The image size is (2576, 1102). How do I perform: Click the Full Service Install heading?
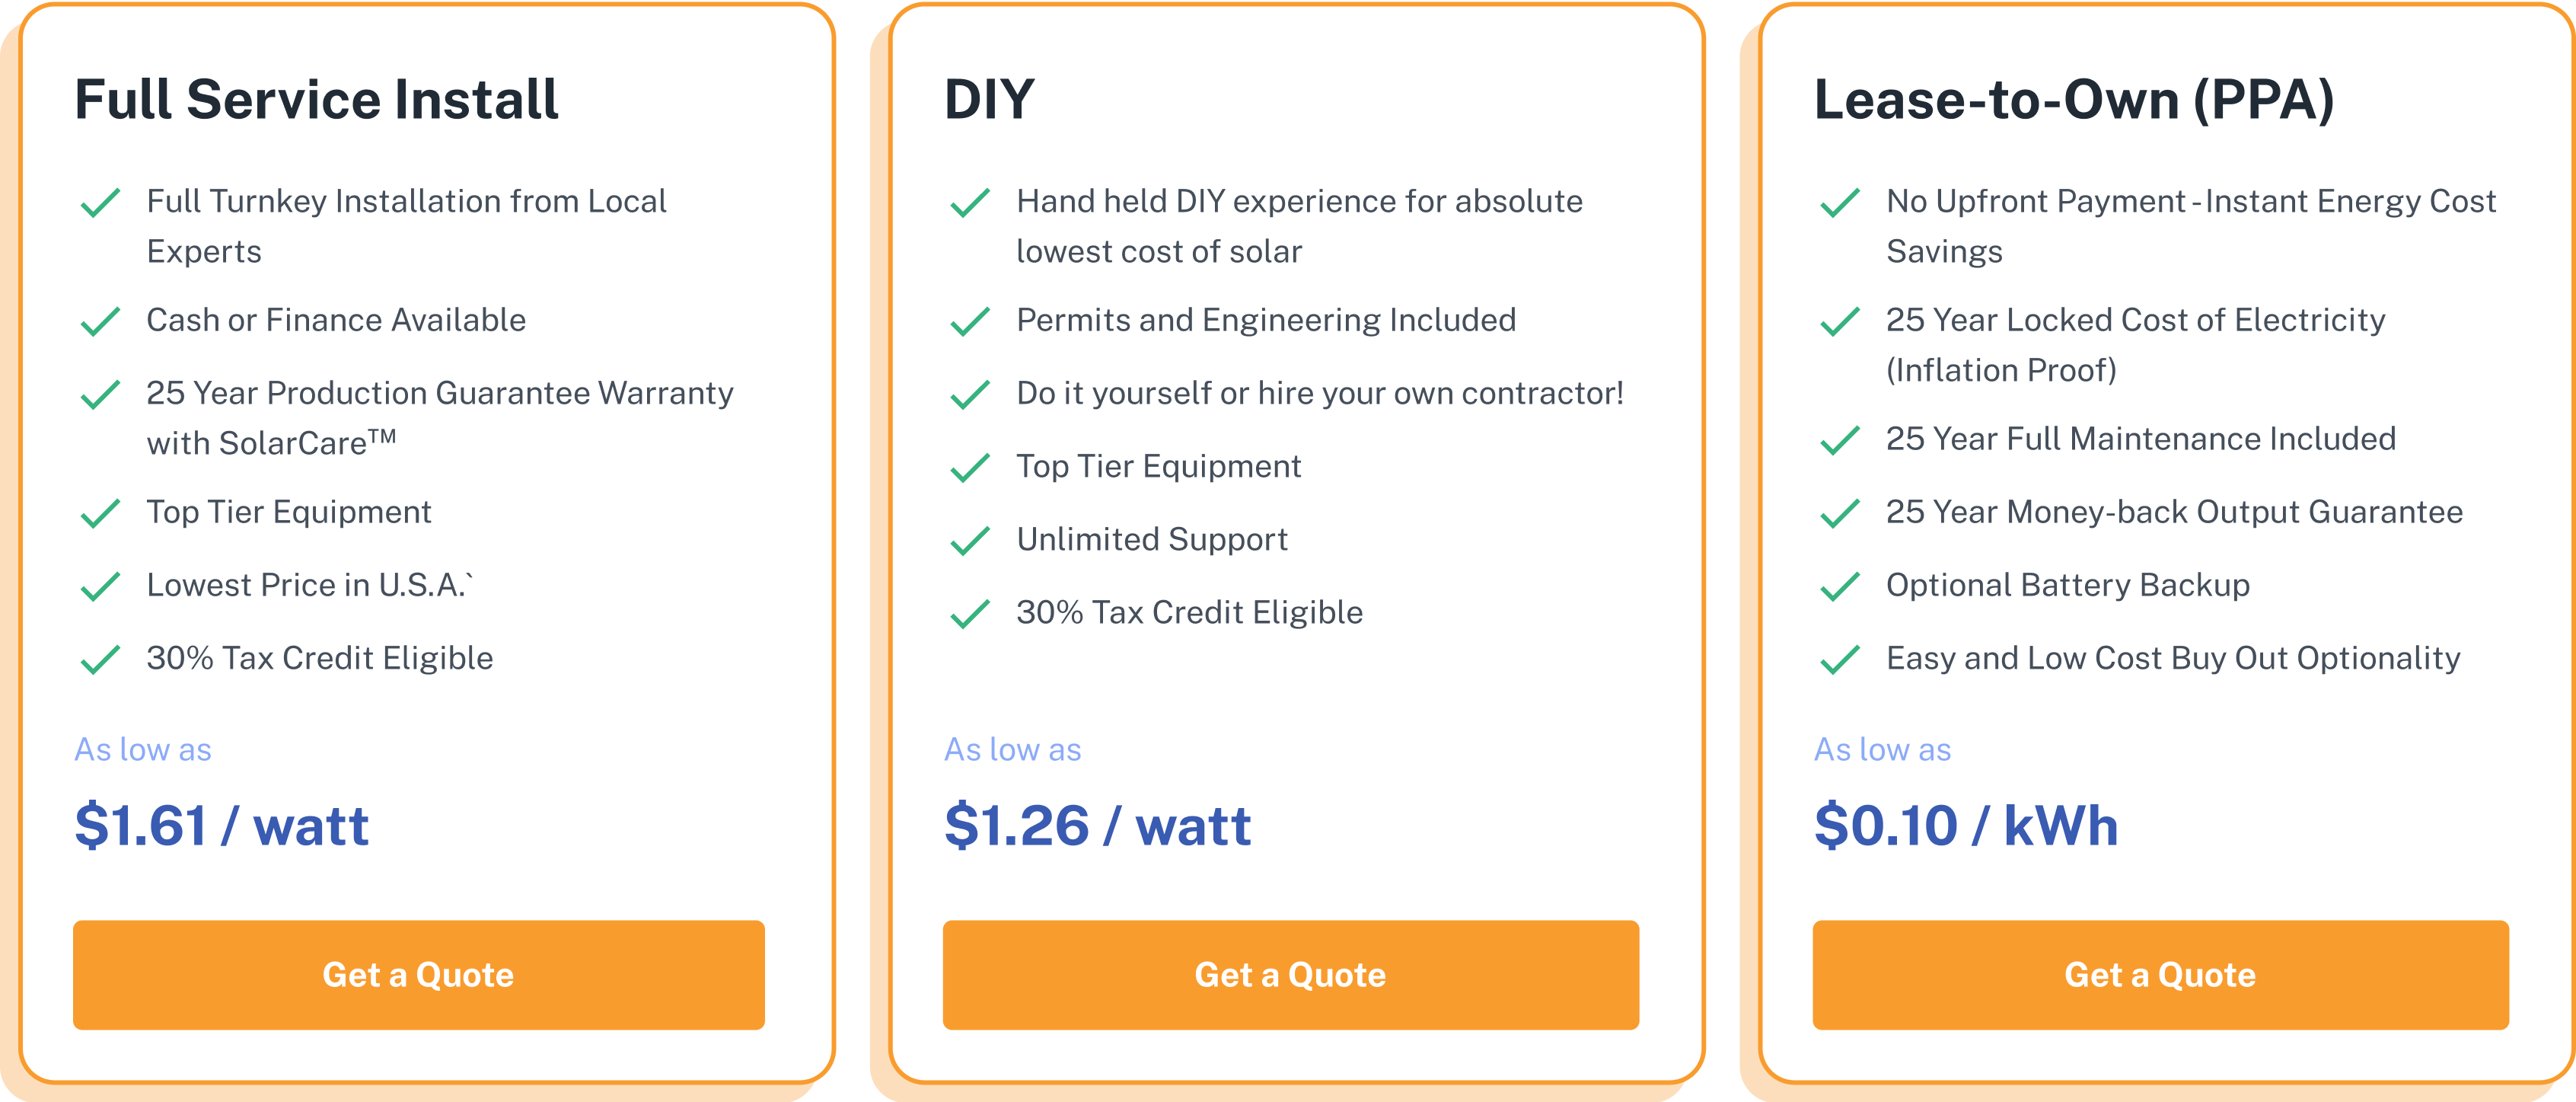click(x=316, y=100)
